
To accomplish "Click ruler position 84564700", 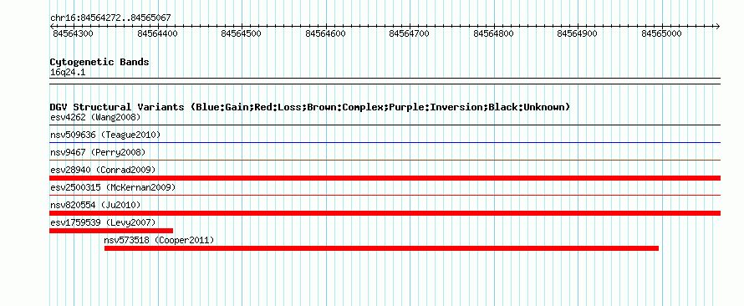I will [x=409, y=33].
